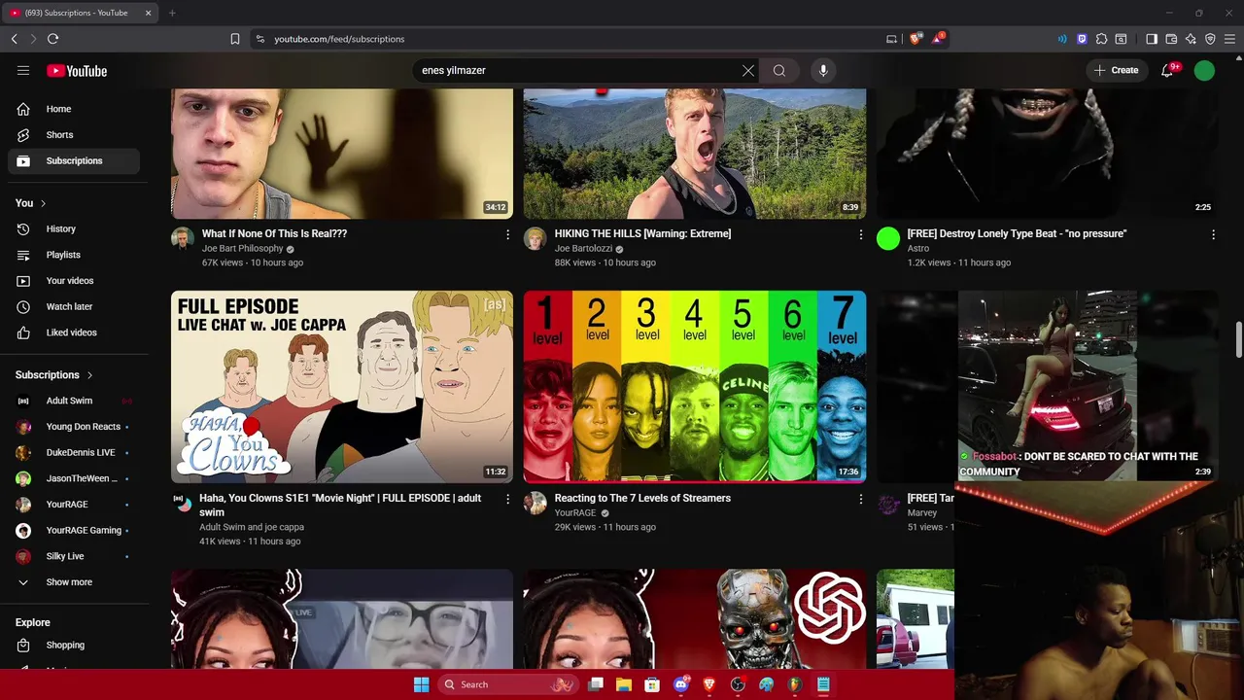Open File Explorer from taskbar
Image resolution: width=1244 pixels, height=700 pixels.
click(x=624, y=684)
